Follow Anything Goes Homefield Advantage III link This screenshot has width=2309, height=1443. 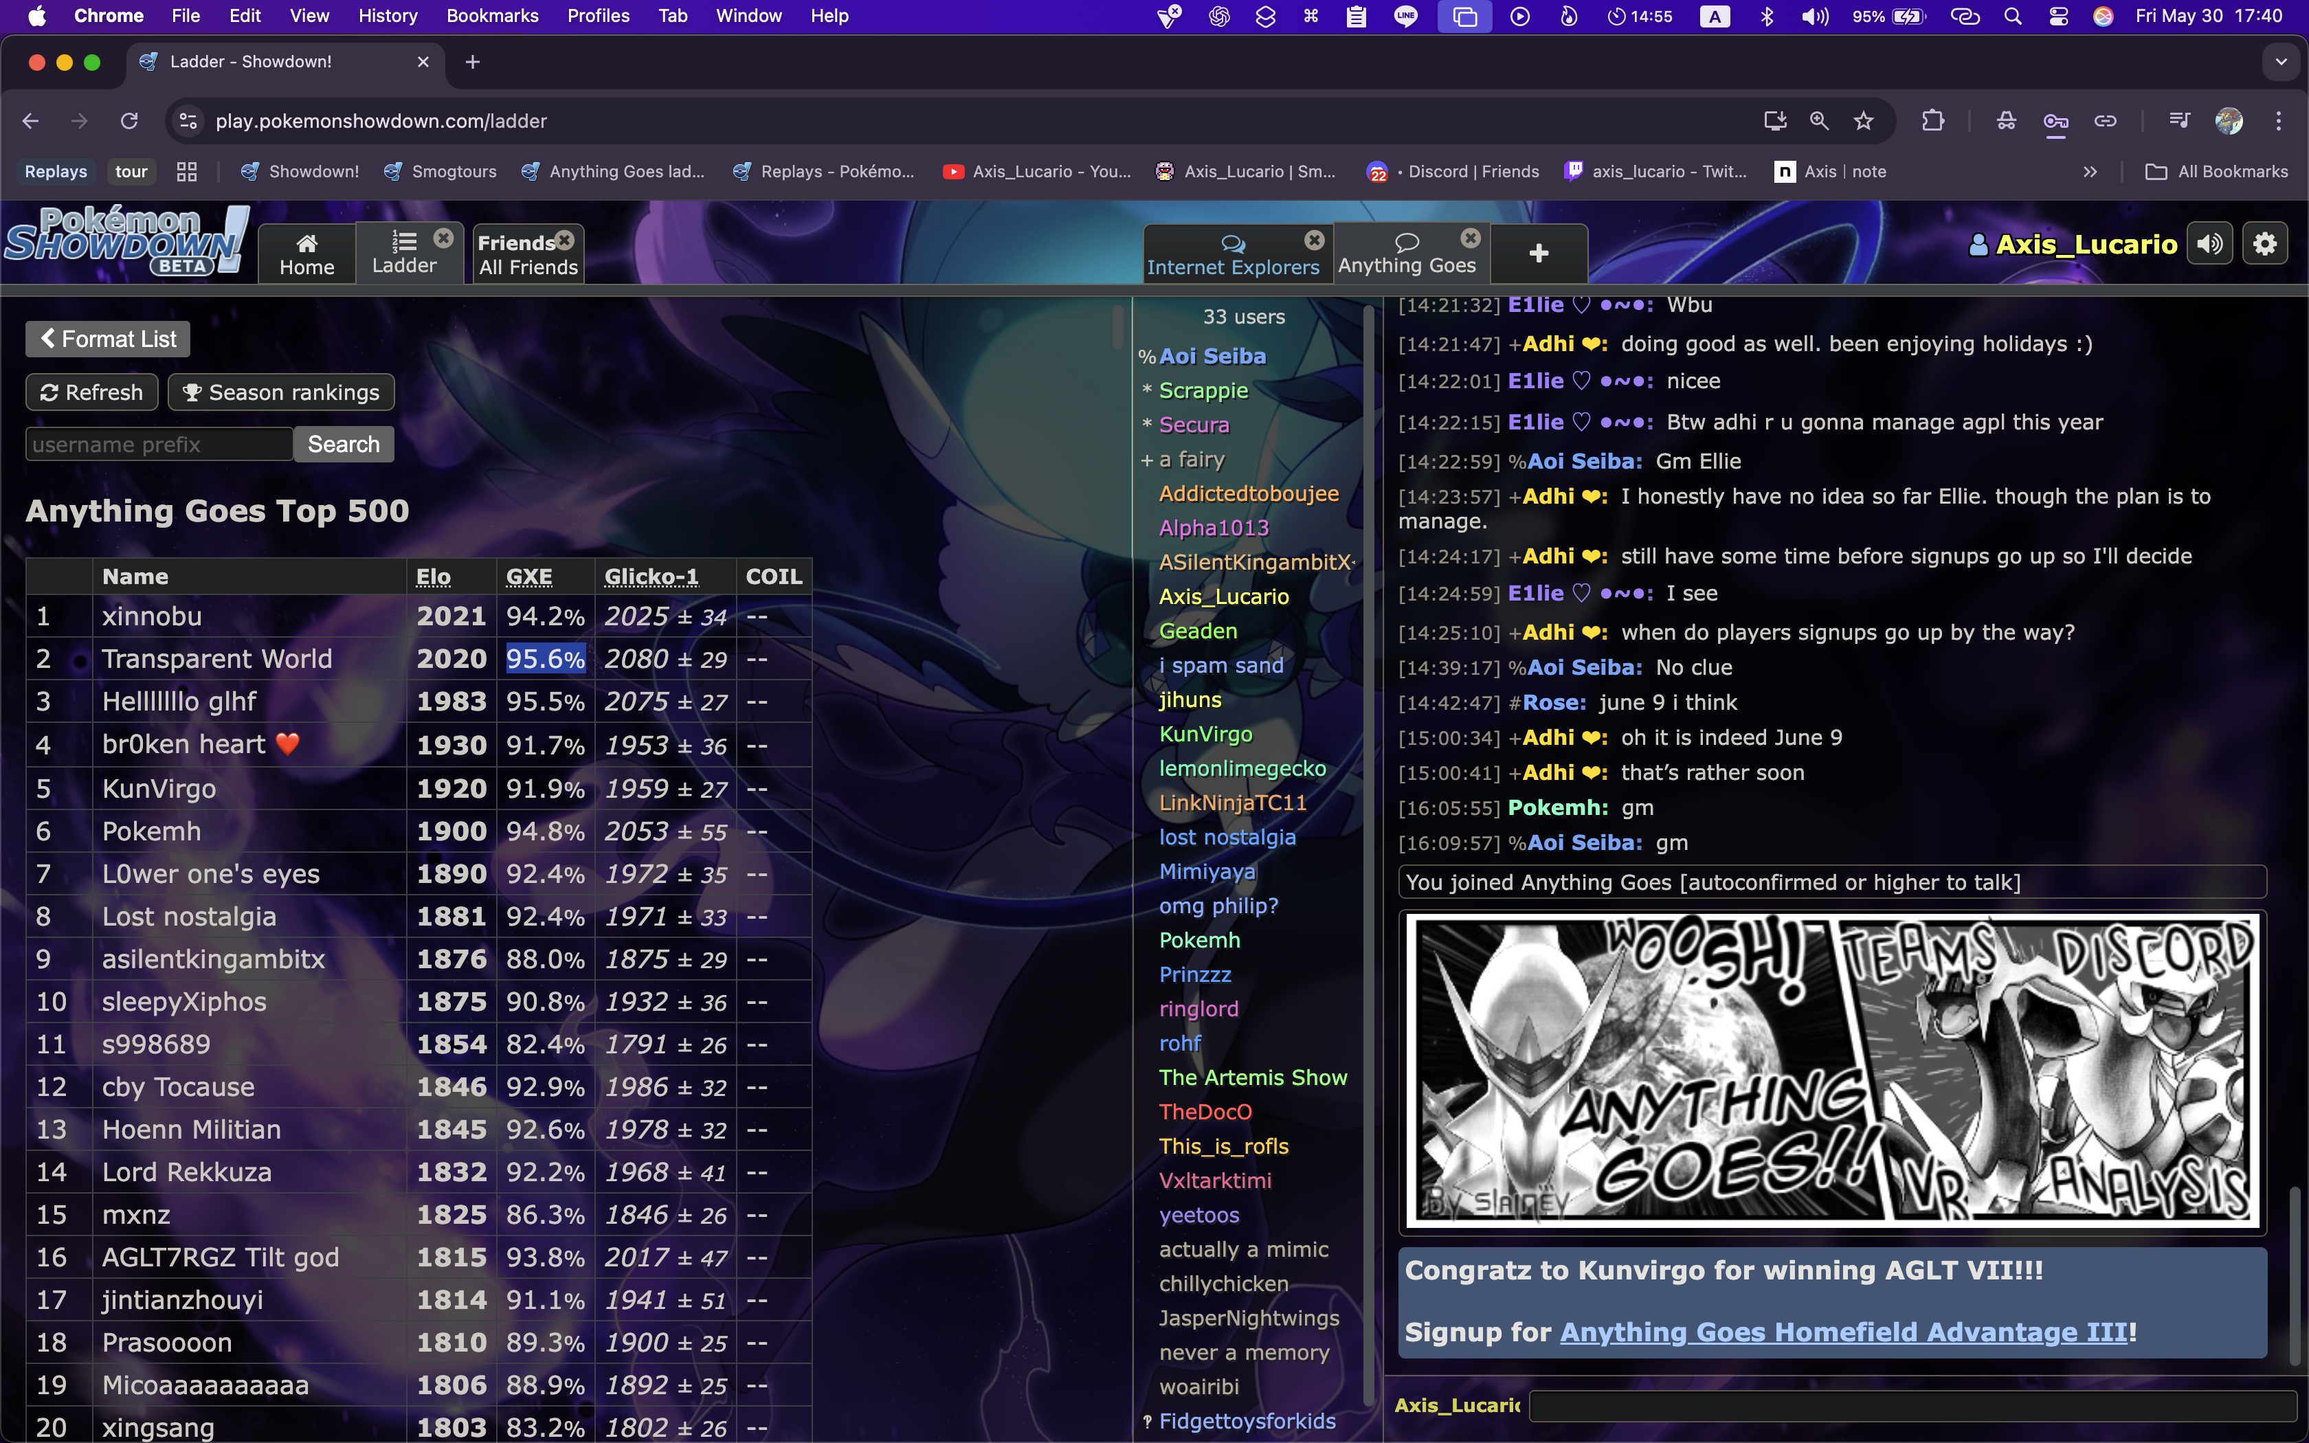(1843, 1332)
